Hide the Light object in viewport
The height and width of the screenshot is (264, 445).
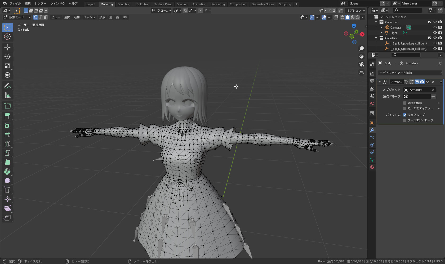435,33
